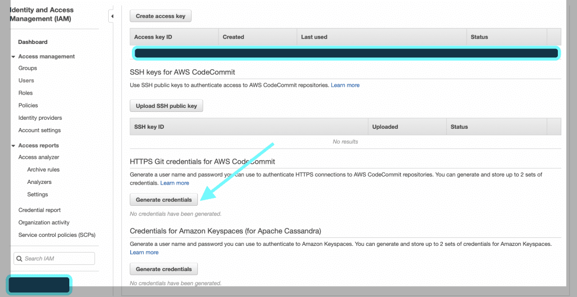Click the SSH keys for AWS CodeCommit heading
The height and width of the screenshot is (297, 577).
click(x=183, y=72)
